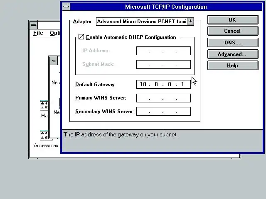Expand the Adapter dropdown arrow
The image size is (266, 199).
190,22
